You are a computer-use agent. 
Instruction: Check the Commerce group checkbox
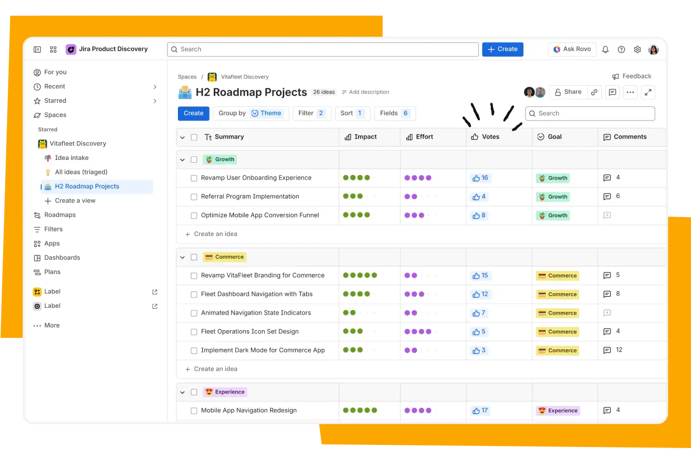point(194,257)
